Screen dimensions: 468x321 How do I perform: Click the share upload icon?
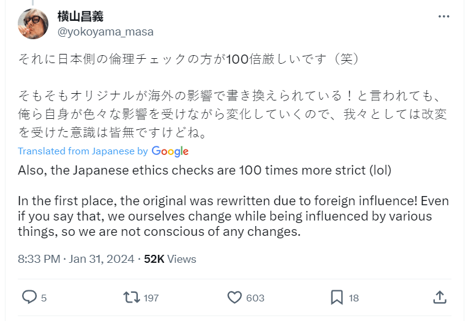point(439,297)
